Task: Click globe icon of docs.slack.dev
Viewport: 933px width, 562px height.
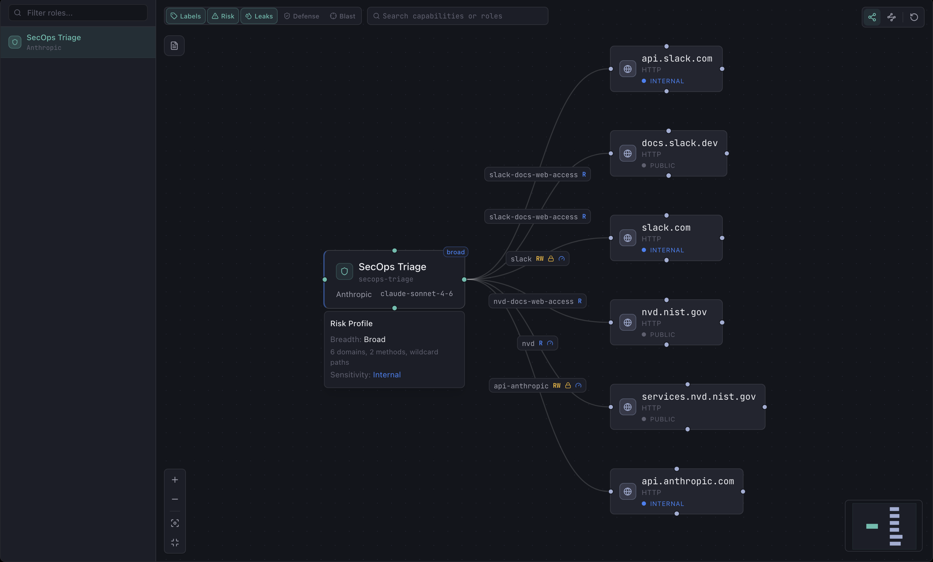Action: point(628,154)
